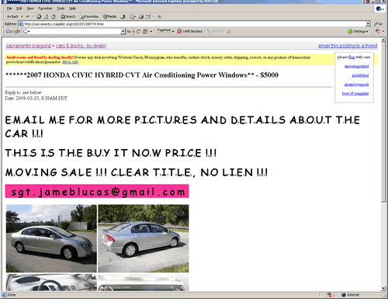The height and width of the screenshot is (302, 388).
Task: Open the Google search box history dropdown
Action: tap(123, 31)
